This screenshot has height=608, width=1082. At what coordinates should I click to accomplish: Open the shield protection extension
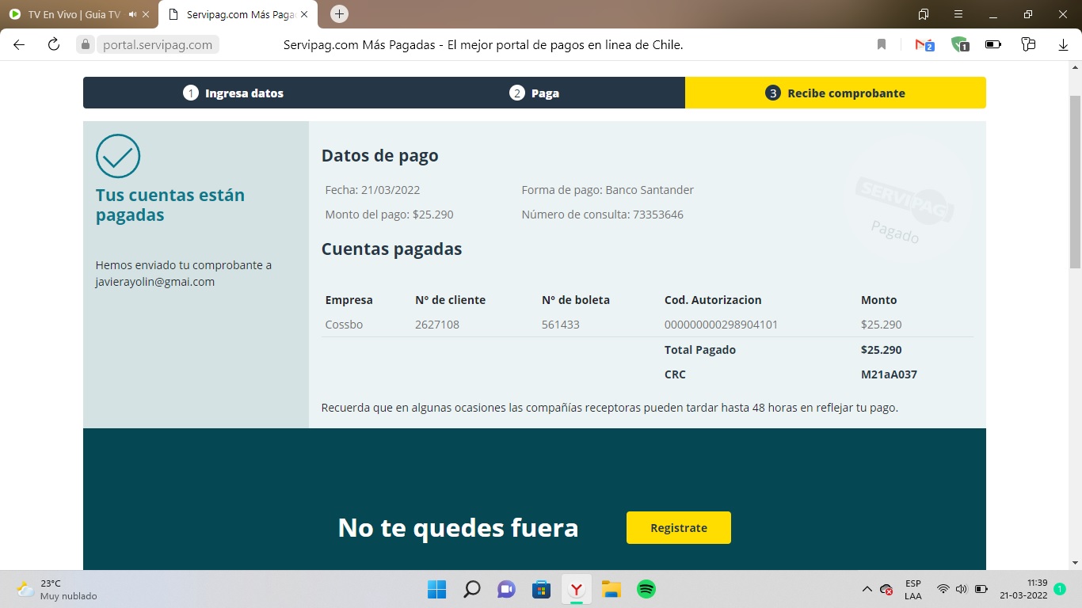(x=959, y=45)
